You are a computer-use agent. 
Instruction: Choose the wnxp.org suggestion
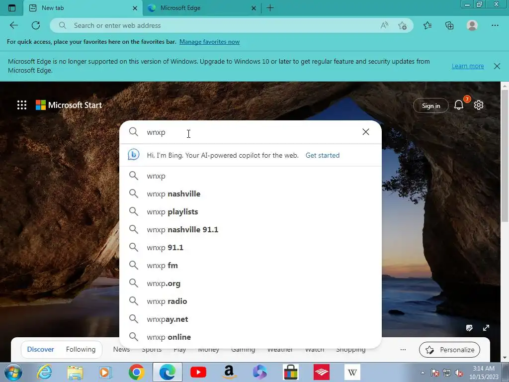tap(251, 283)
